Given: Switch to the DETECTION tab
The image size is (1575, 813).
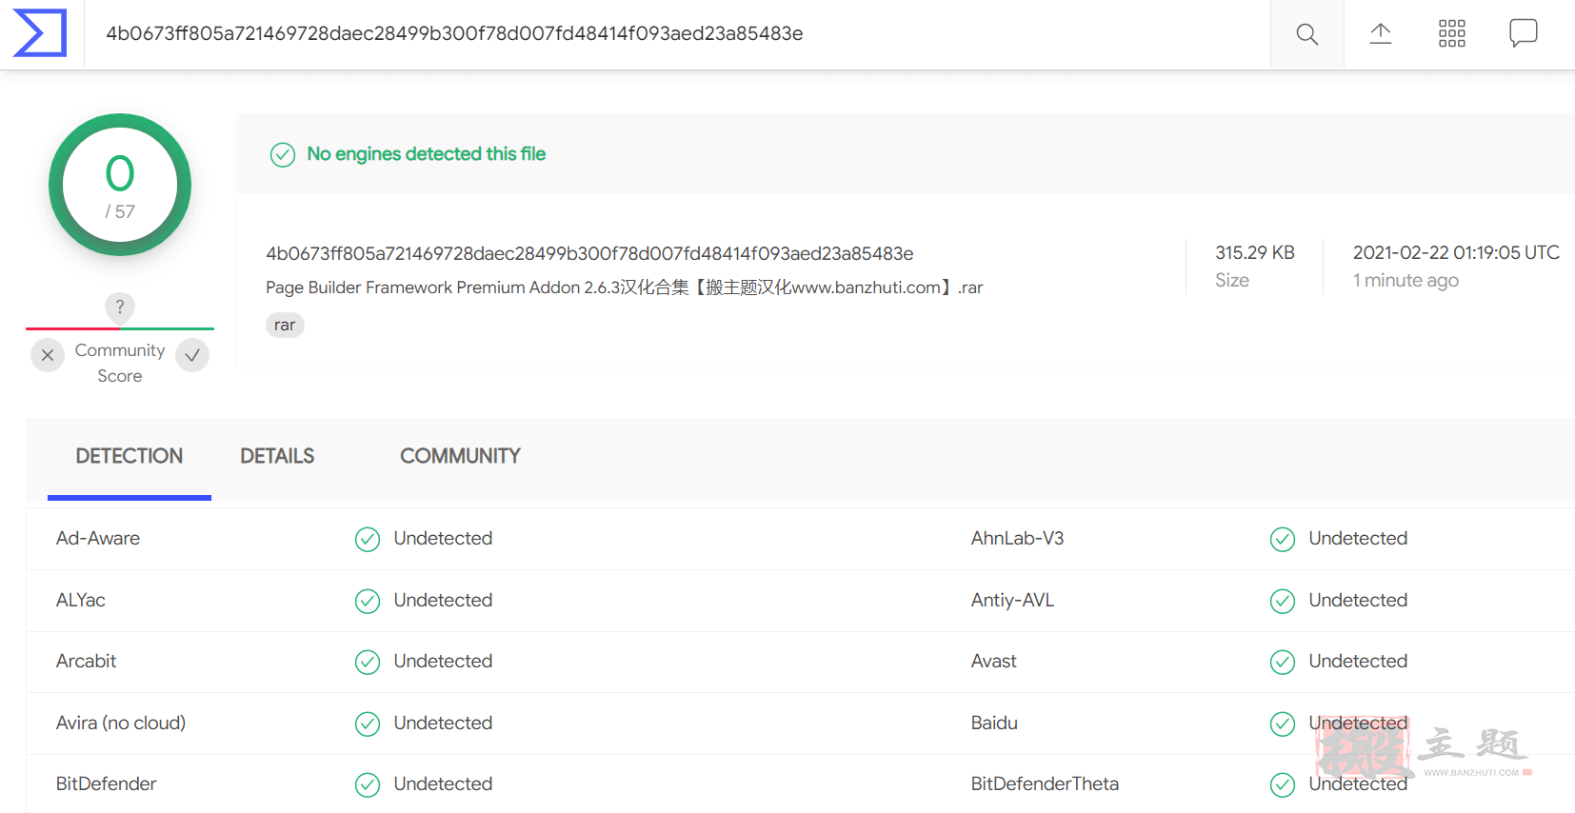Looking at the screenshot, I should point(130,457).
